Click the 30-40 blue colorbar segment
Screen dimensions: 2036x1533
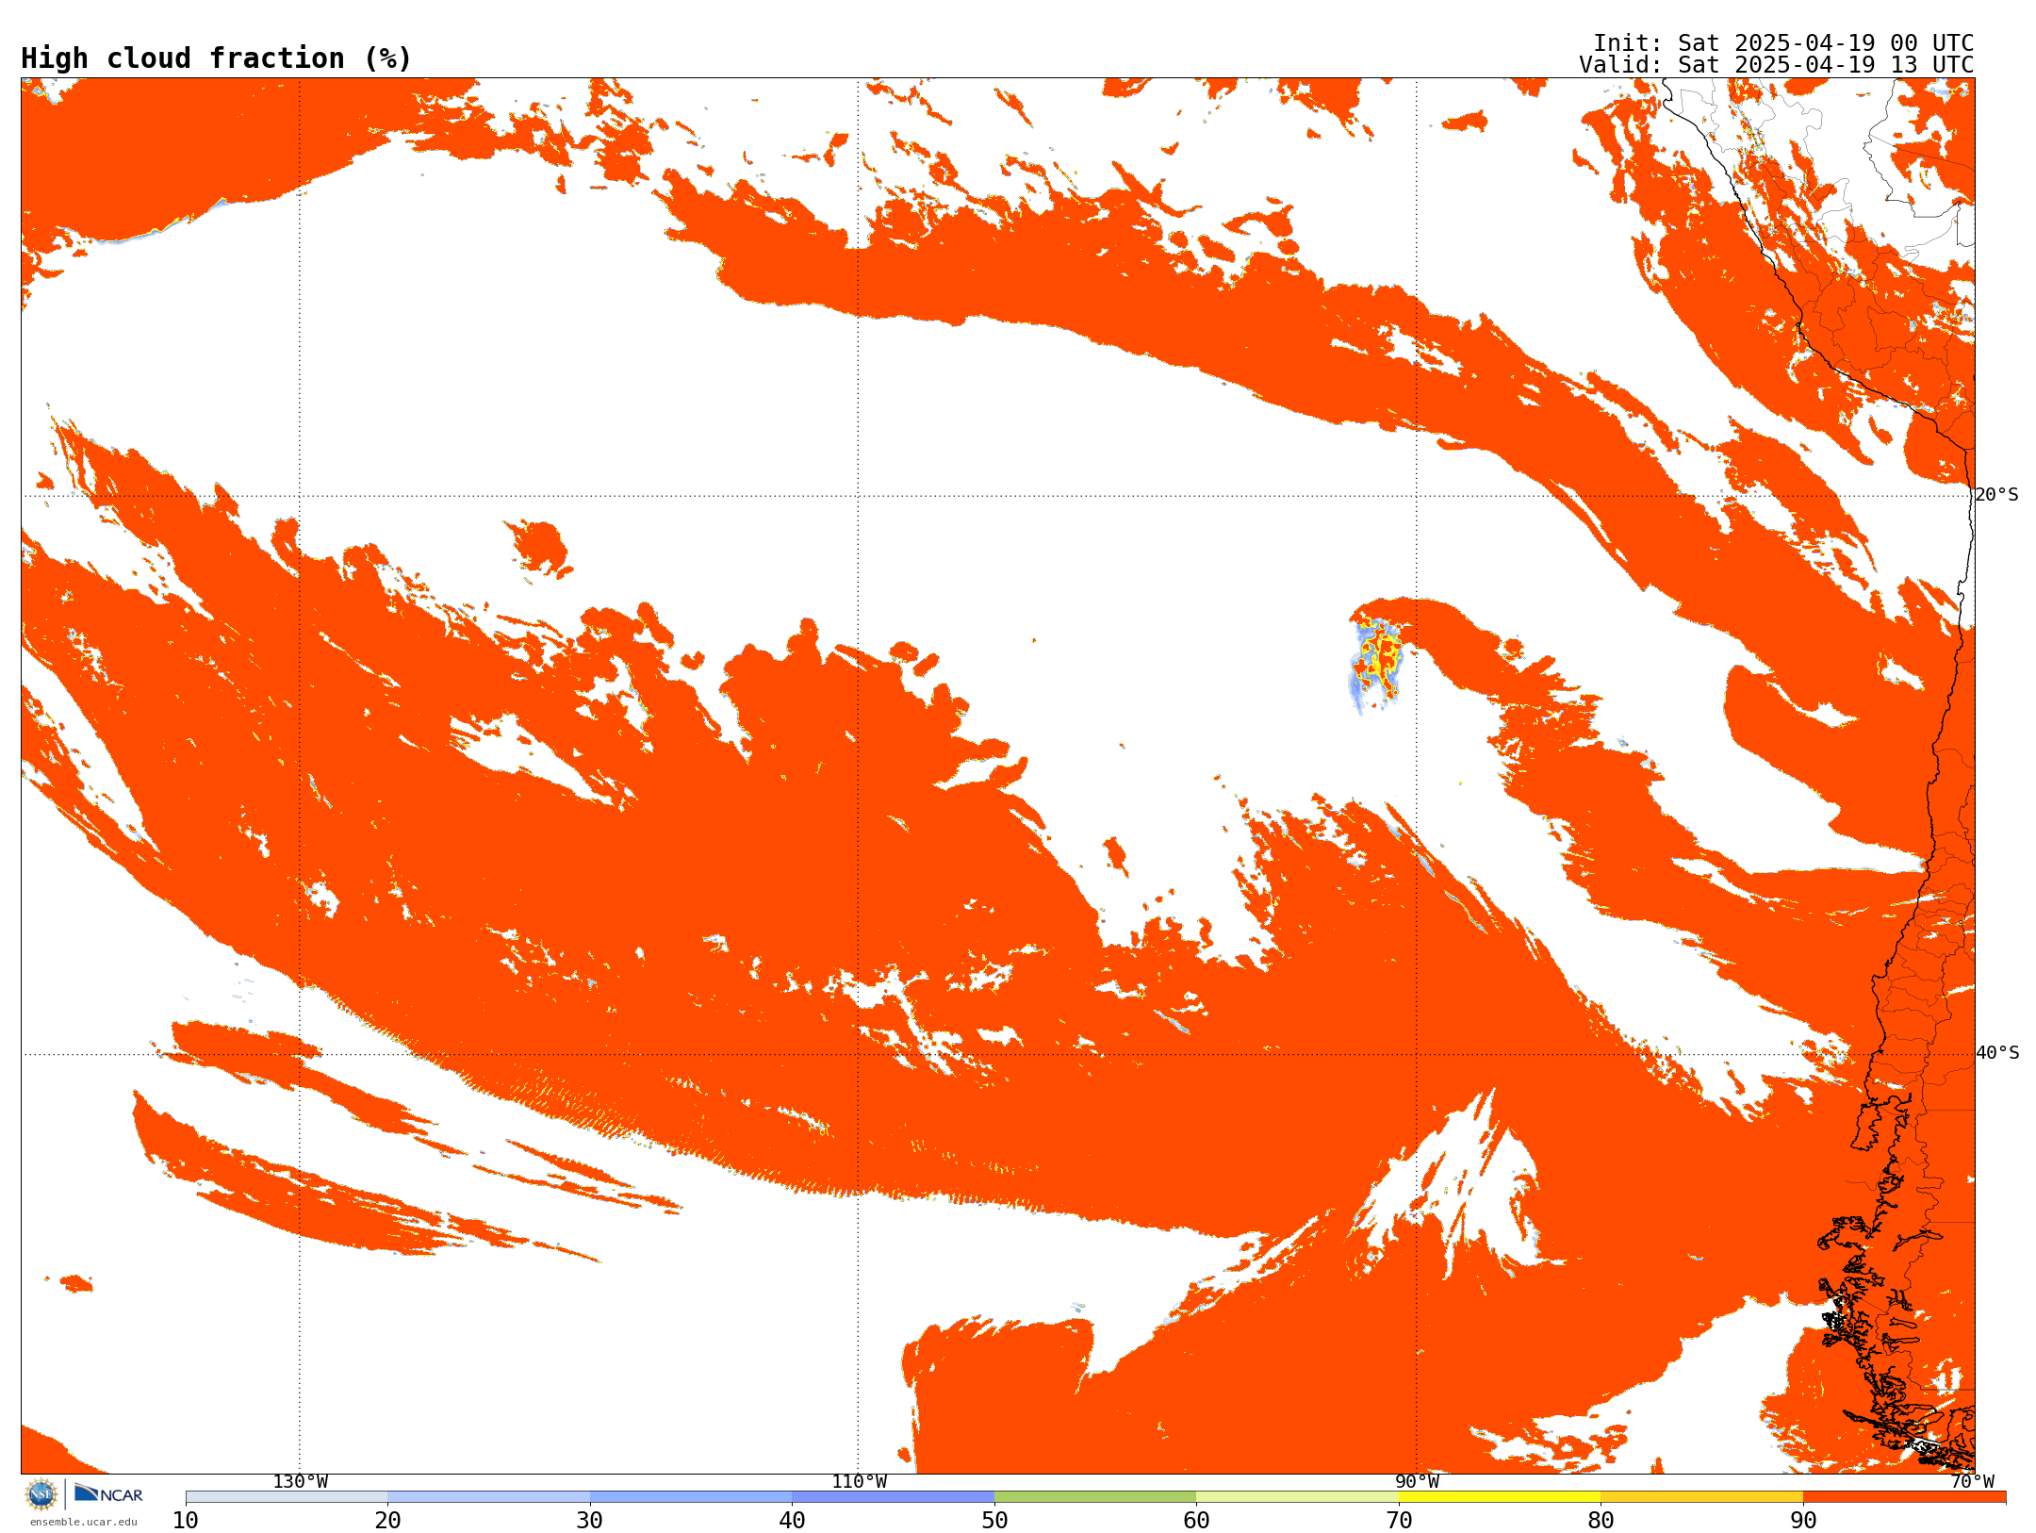pos(691,1497)
